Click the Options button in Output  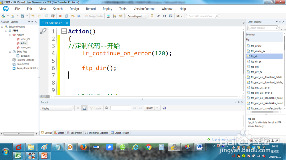coord(149,108)
